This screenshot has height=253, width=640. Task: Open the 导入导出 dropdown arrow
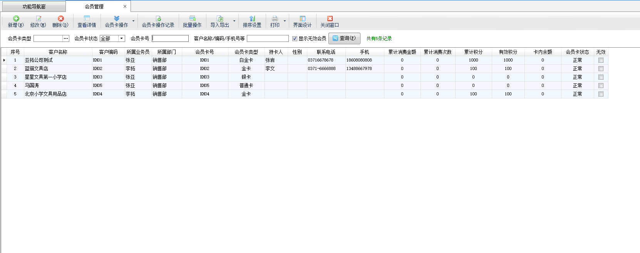pyautogui.click(x=234, y=21)
